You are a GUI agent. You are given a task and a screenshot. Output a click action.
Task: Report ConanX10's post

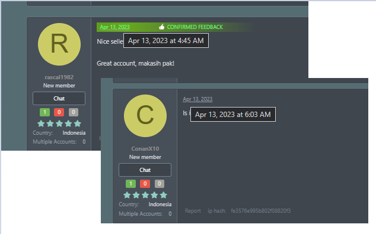tap(193, 211)
